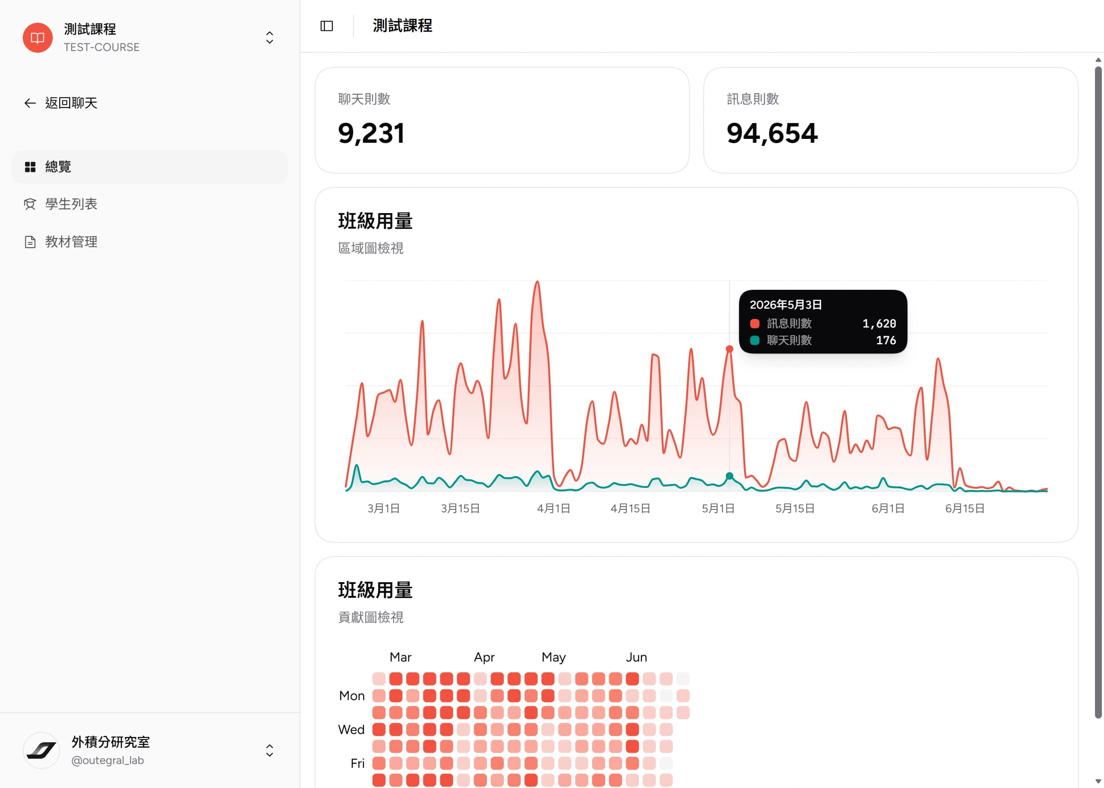Click the tooltip date 2026年5月3日

pos(786,305)
